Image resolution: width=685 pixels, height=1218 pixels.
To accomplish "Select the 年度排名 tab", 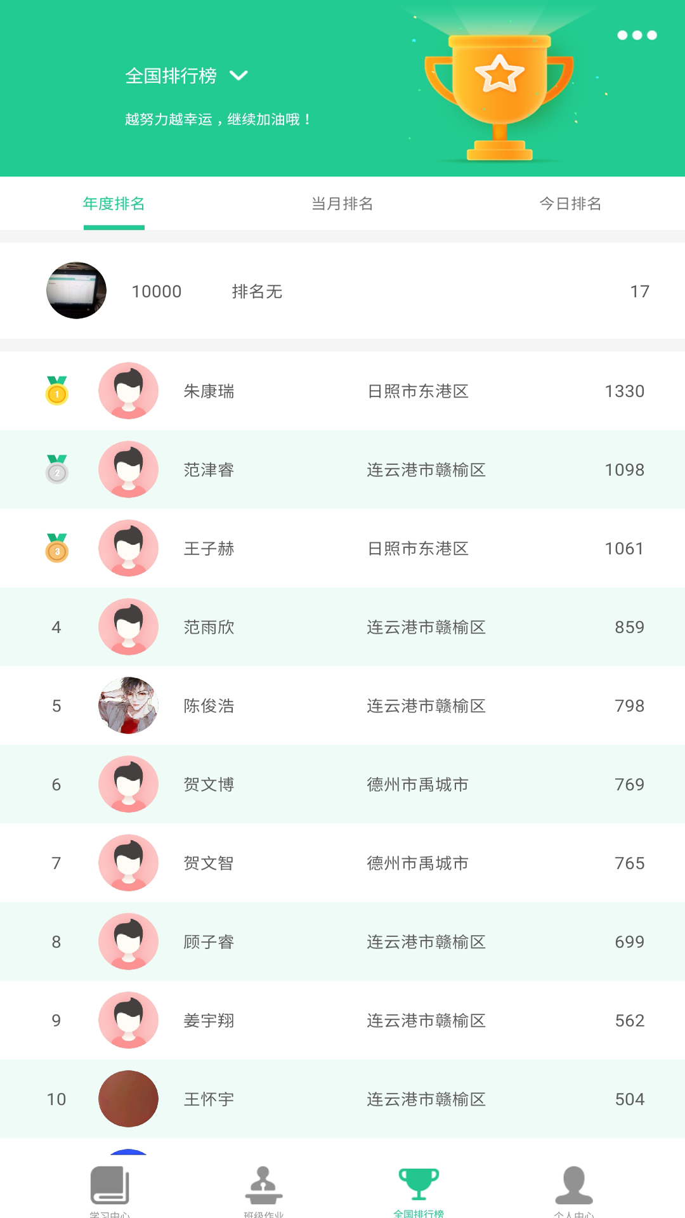I will coord(114,204).
